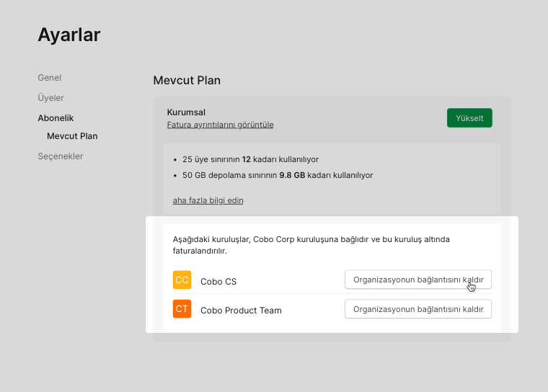
Task: Click the Ayarlar page title
Action: coord(69,35)
